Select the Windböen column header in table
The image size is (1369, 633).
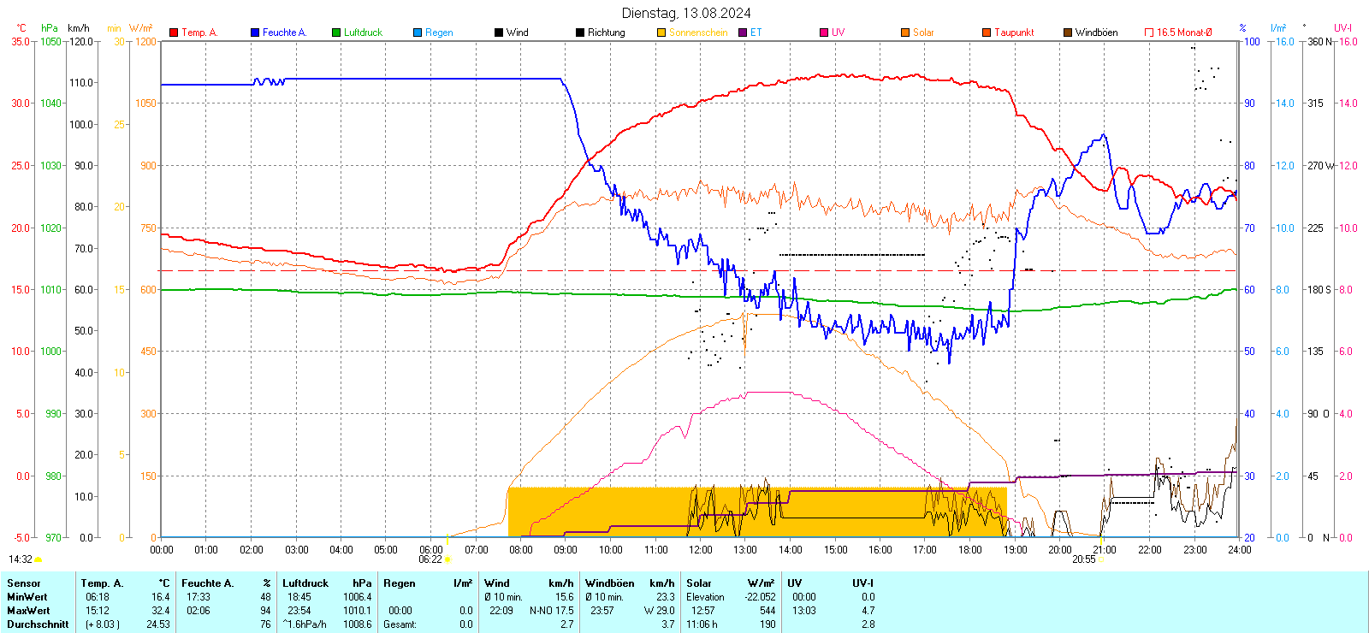click(610, 583)
